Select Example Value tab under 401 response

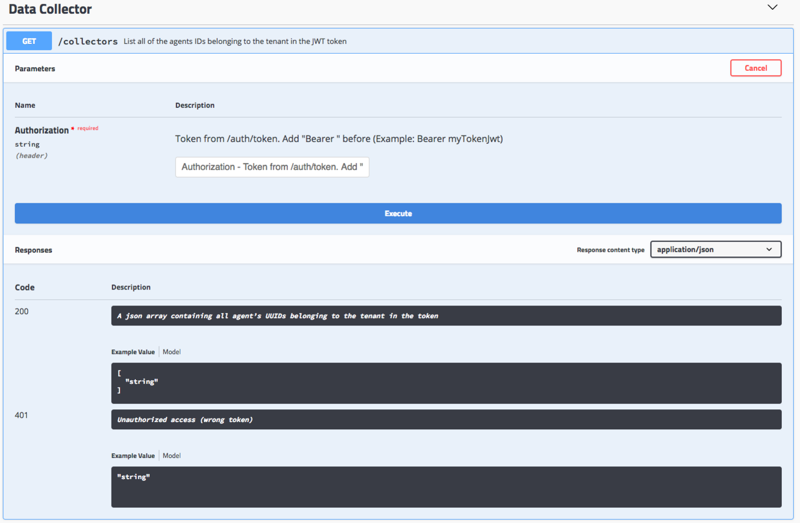[133, 456]
